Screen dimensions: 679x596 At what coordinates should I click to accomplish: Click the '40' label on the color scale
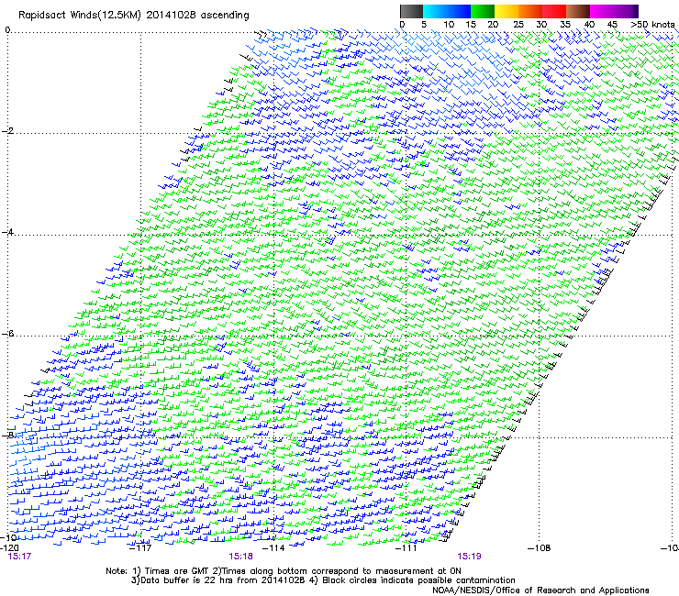click(x=589, y=25)
